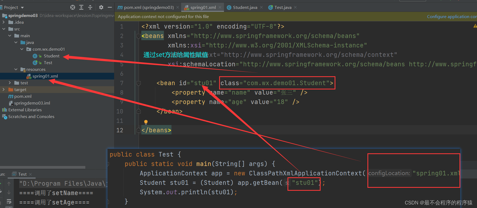Click the setName console output line
This screenshot has width=477, height=208.
click(x=56, y=193)
